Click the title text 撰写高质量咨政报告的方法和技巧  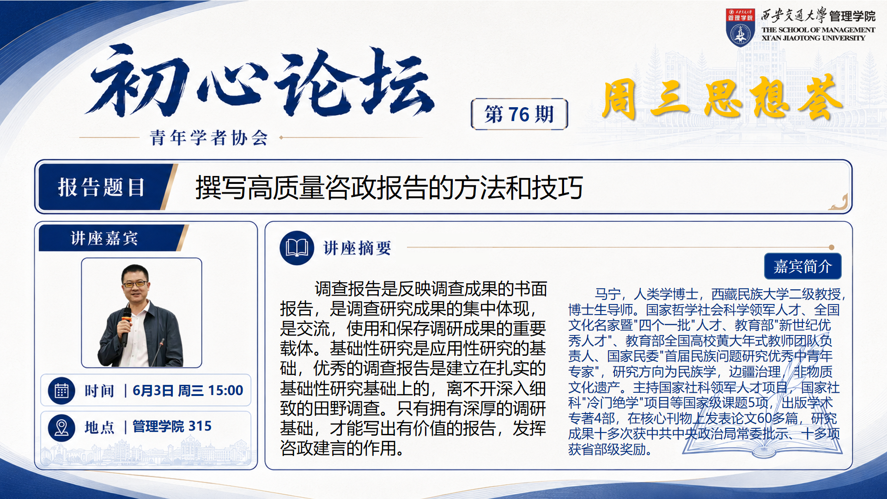[389, 187]
